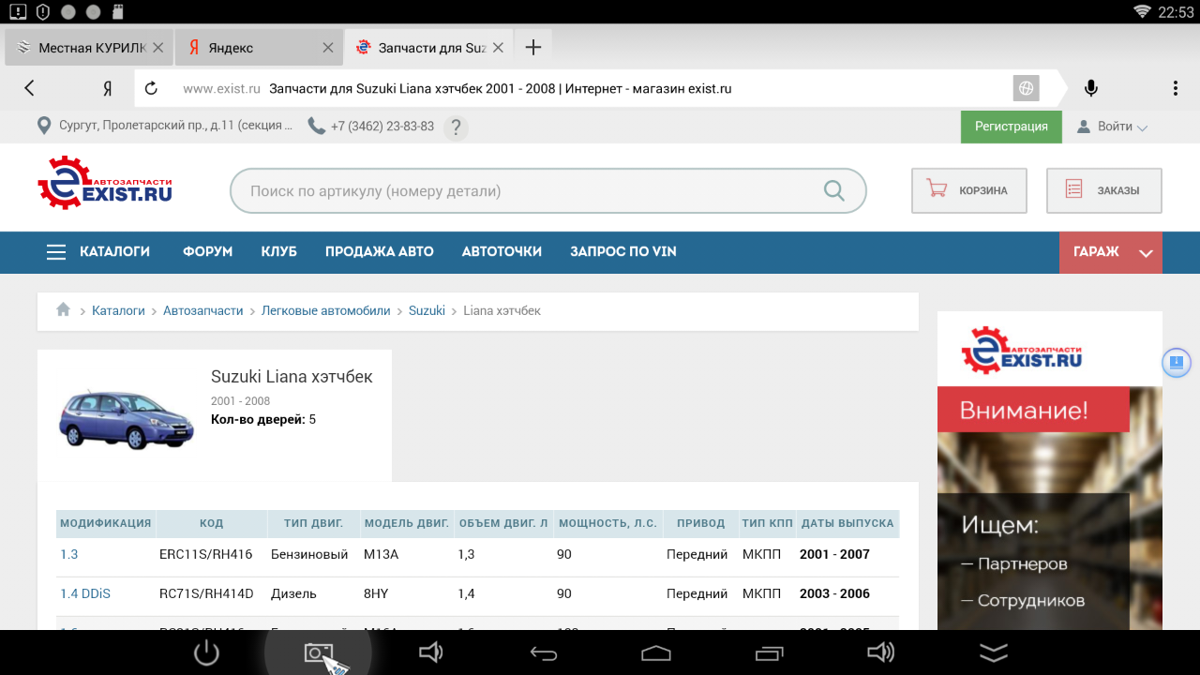The height and width of the screenshot is (675, 1200).
Task: Expand the Гараж dropdown
Action: pyautogui.click(x=1145, y=252)
